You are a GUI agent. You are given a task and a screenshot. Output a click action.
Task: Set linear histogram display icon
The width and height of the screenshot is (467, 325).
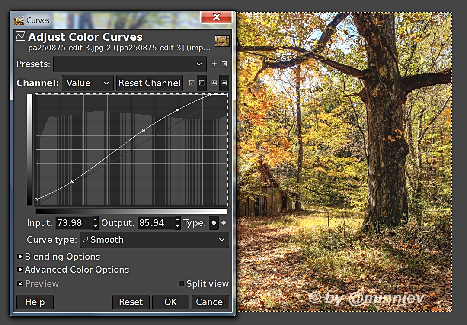click(x=214, y=83)
